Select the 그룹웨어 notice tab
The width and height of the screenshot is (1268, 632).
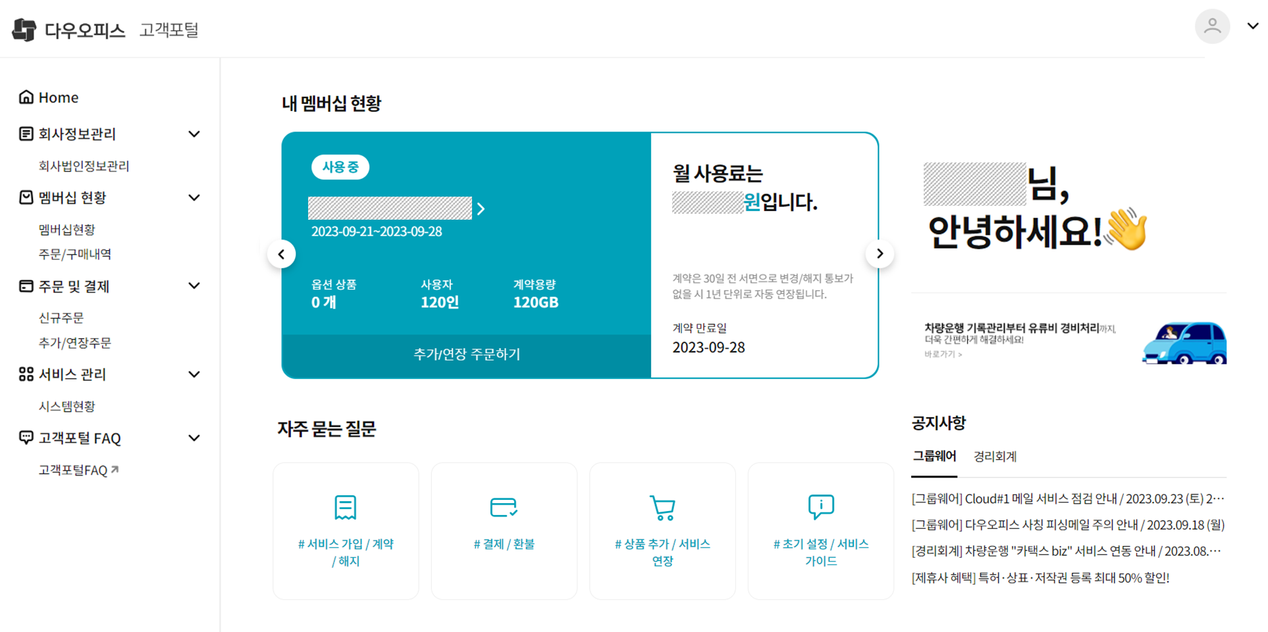(934, 456)
